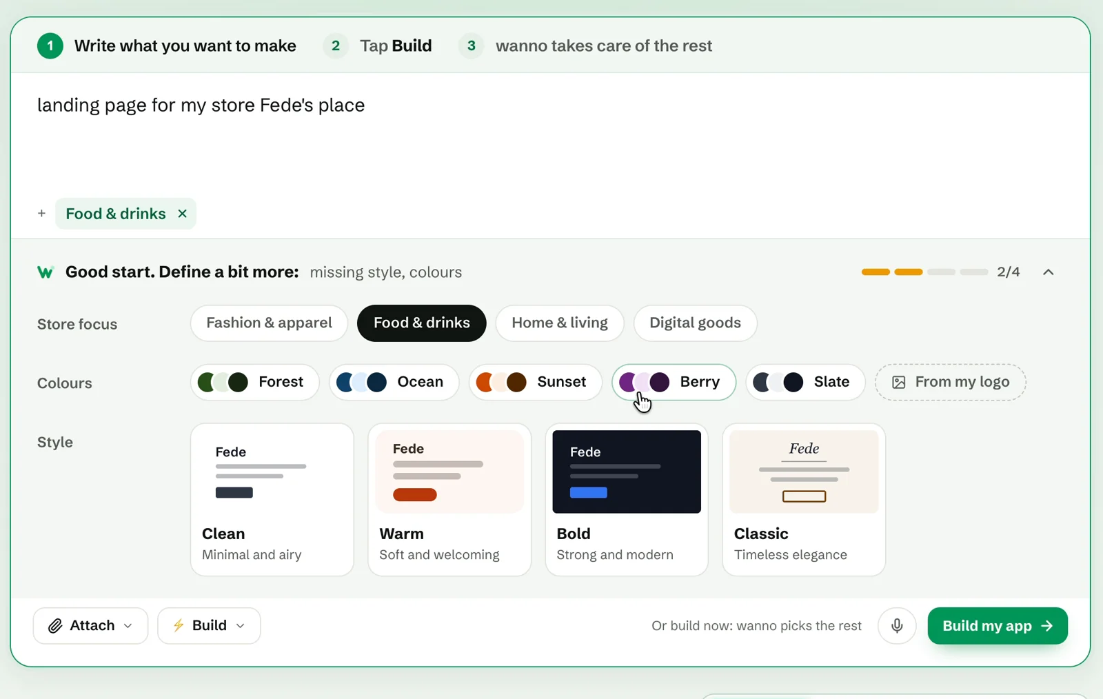Screen dimensions: 1103x699
Task: Toggle the Food & drinks focus chip
Action: click(422, 323)
